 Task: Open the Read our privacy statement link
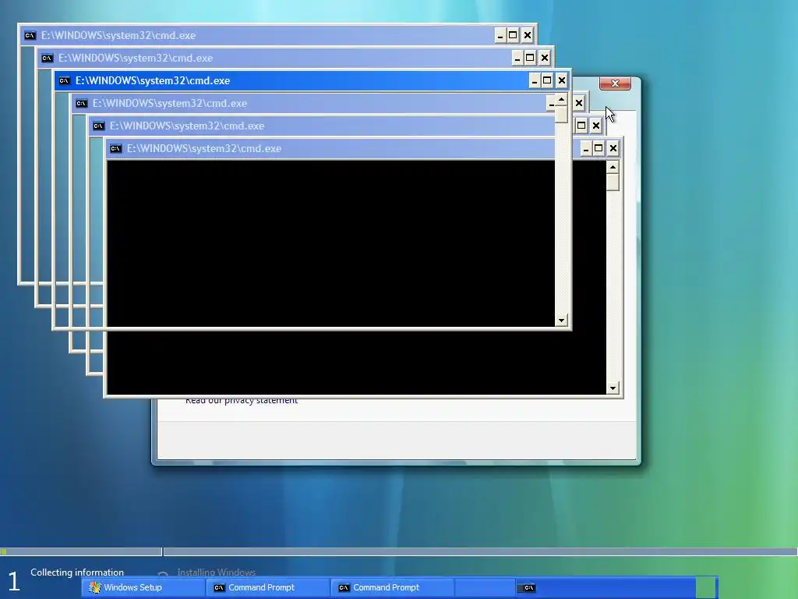pyautogui.click(x=242, y=401)
